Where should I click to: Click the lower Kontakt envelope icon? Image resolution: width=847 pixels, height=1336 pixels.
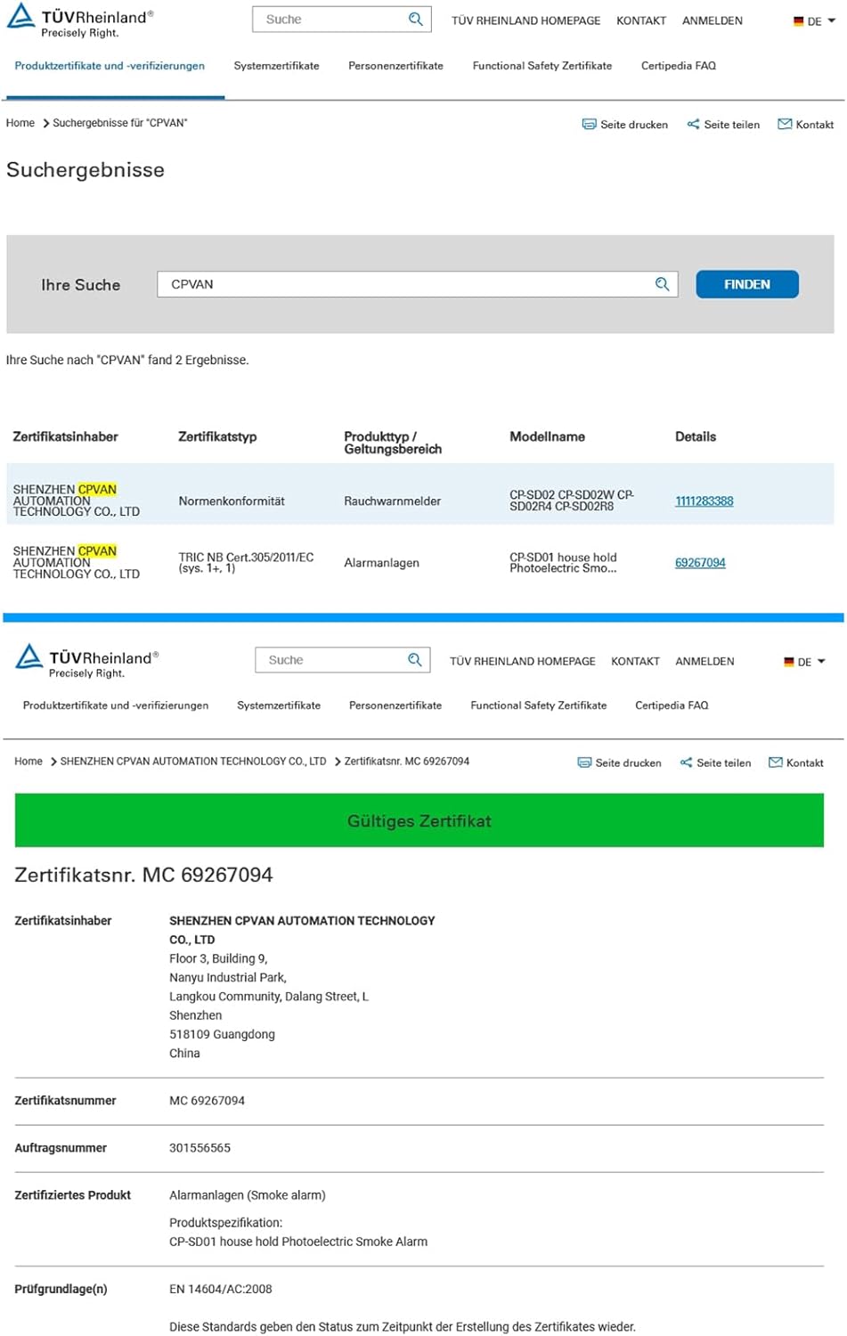coord(776,762)
